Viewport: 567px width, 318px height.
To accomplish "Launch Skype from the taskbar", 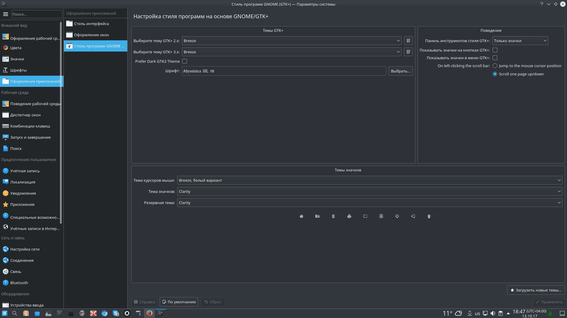I will pyautogui.click(x=116, y=313).
